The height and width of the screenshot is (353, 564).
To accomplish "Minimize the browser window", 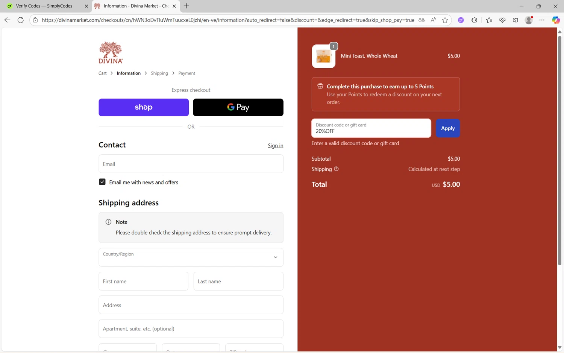I will [x=521, y=6].
